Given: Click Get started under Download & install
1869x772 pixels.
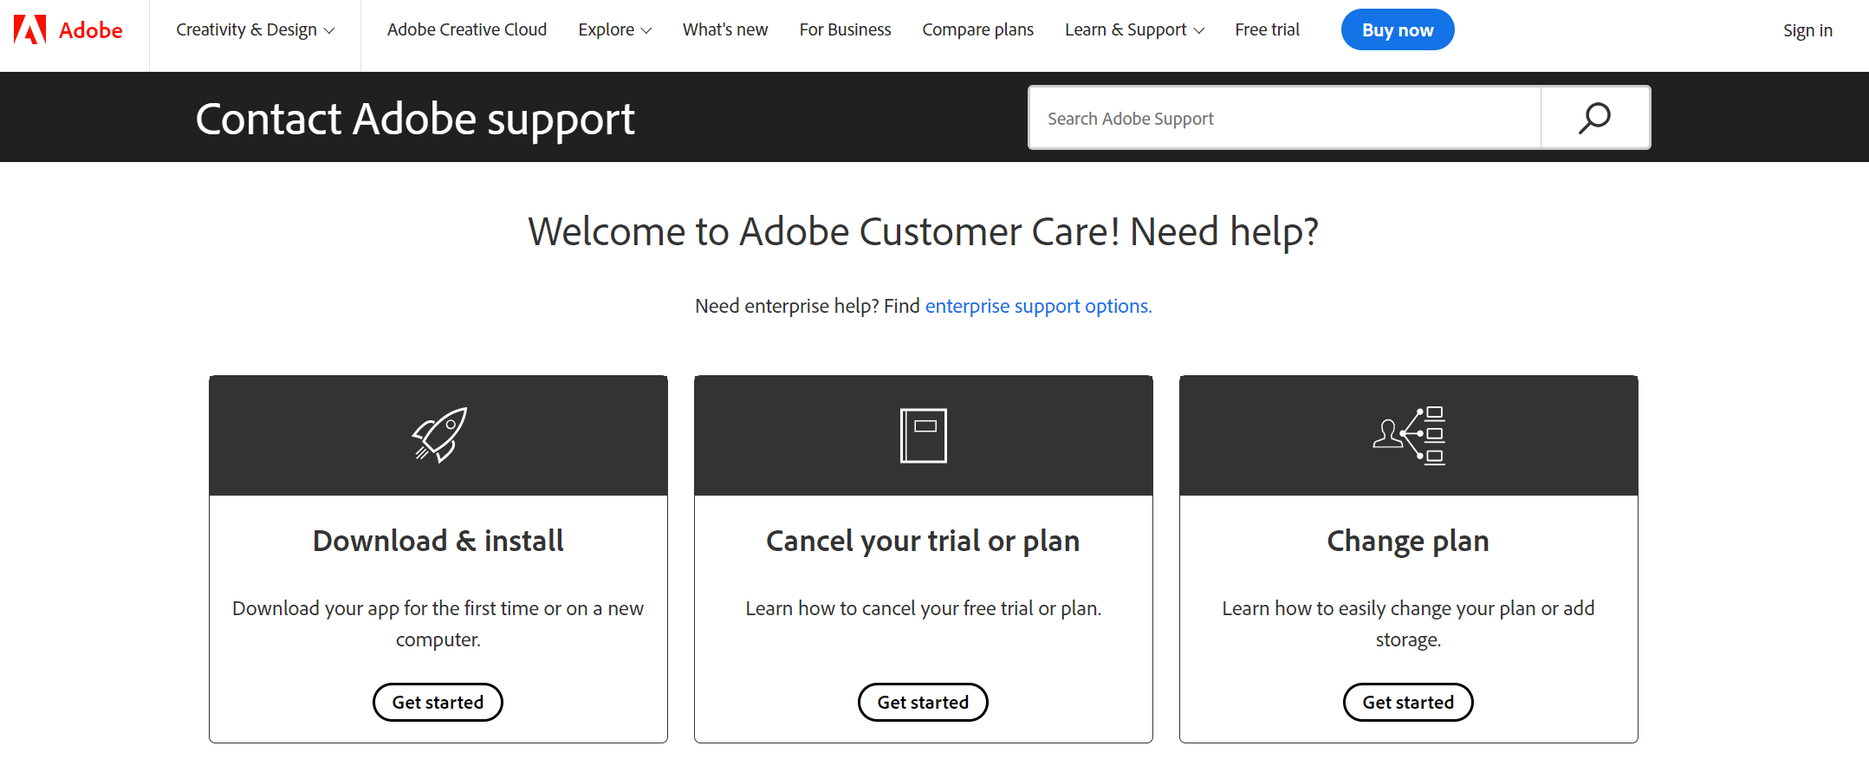Looking at the screenshot, I should click(438, 702).
